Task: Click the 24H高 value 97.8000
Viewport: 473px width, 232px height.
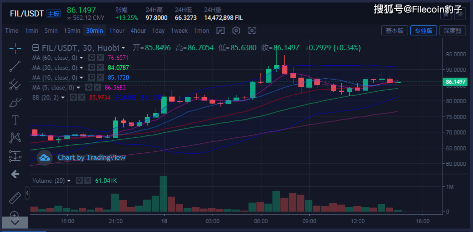Action: pyautogui.click(x=156, y=18)
